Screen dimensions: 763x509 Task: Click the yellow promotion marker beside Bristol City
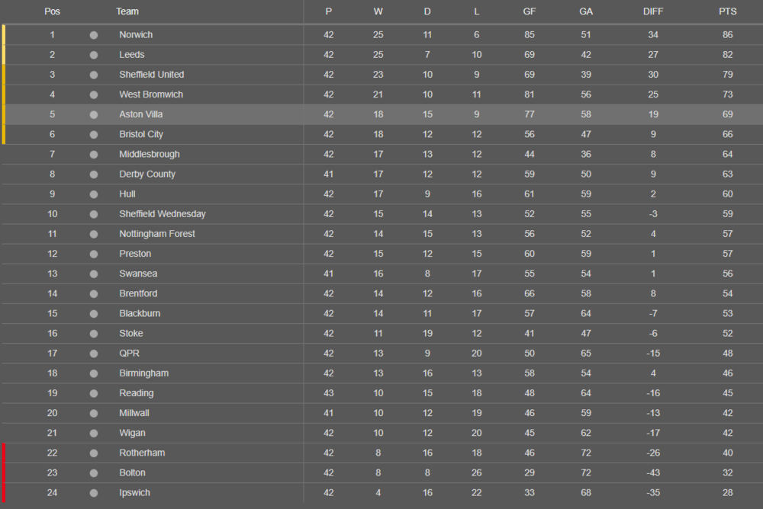pyautogui.click(x=4, y=135)
